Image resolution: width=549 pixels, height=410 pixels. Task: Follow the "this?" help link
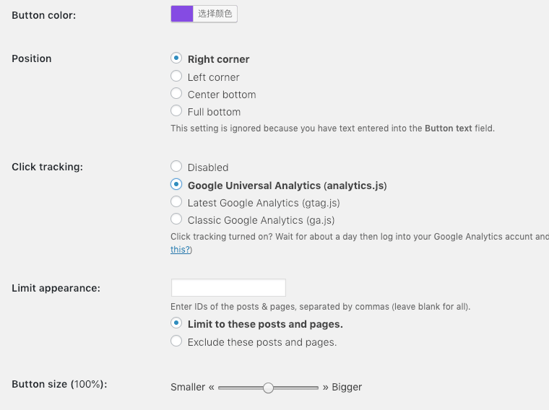pyautogui.click(x=181, y=250)
